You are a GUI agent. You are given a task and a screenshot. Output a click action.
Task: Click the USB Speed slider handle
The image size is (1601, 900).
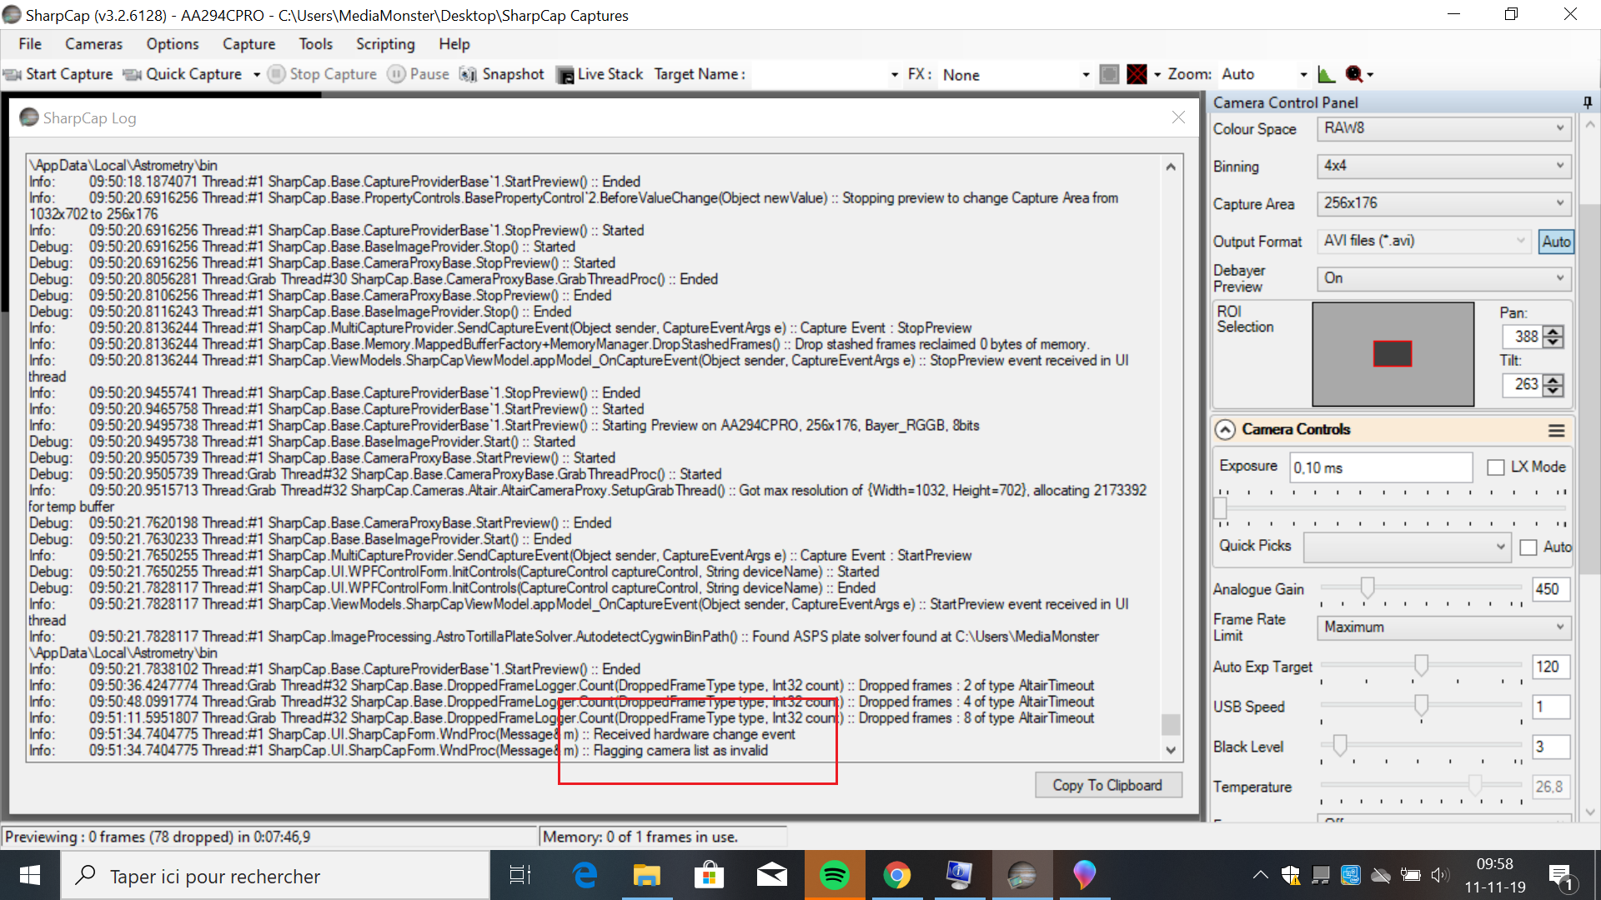[x=1421, y=705]
